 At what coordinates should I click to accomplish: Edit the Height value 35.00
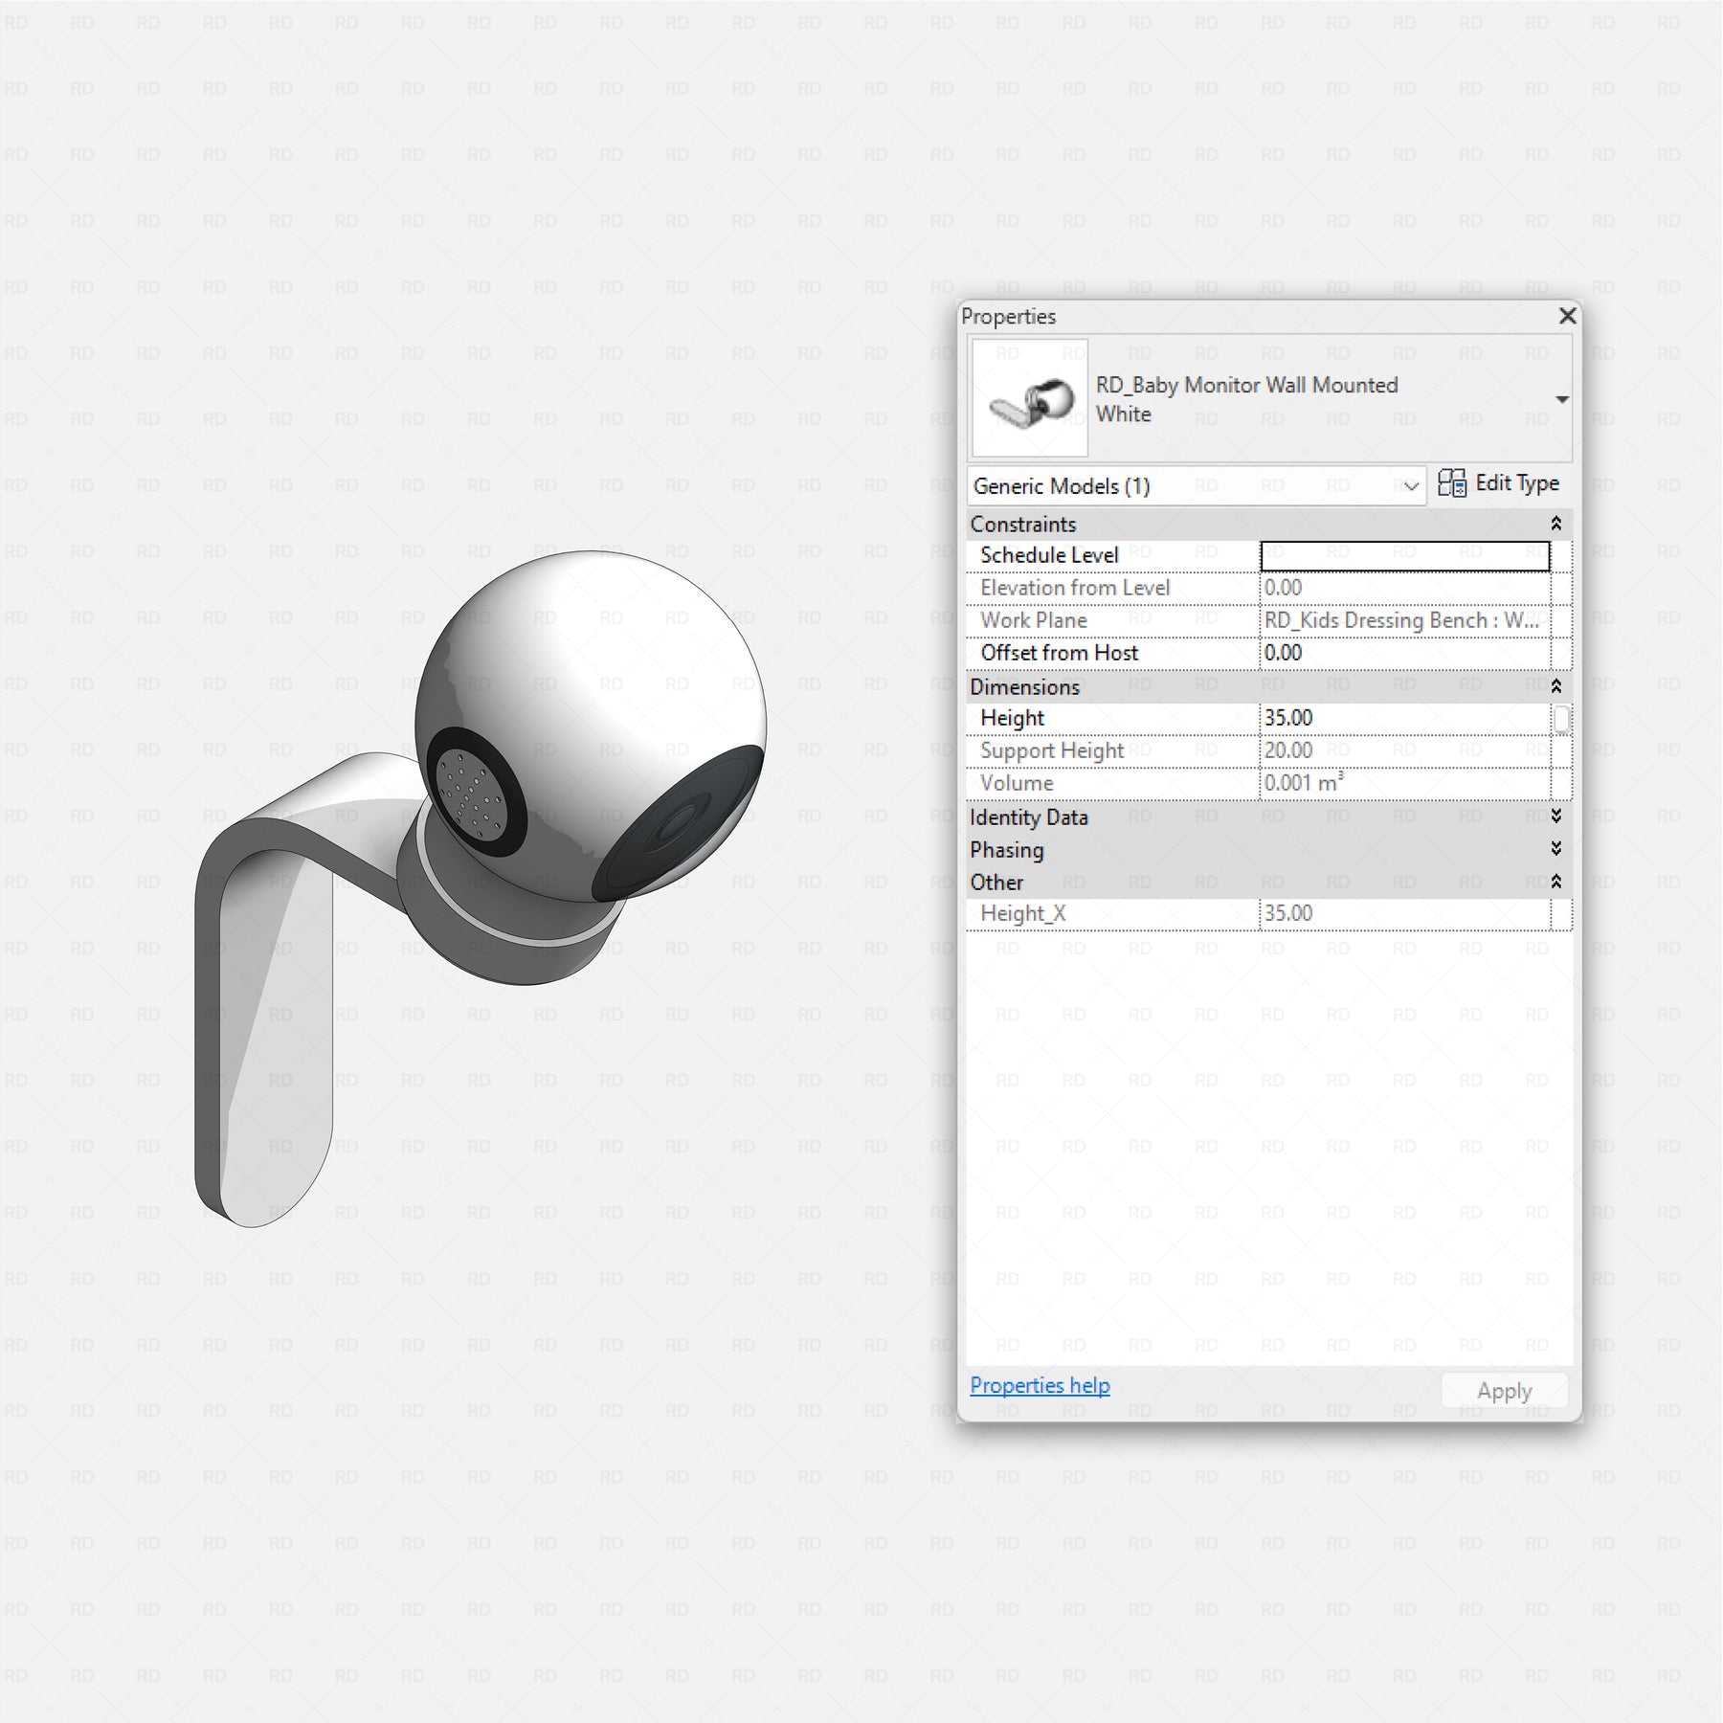click(x=1403, y=718)
